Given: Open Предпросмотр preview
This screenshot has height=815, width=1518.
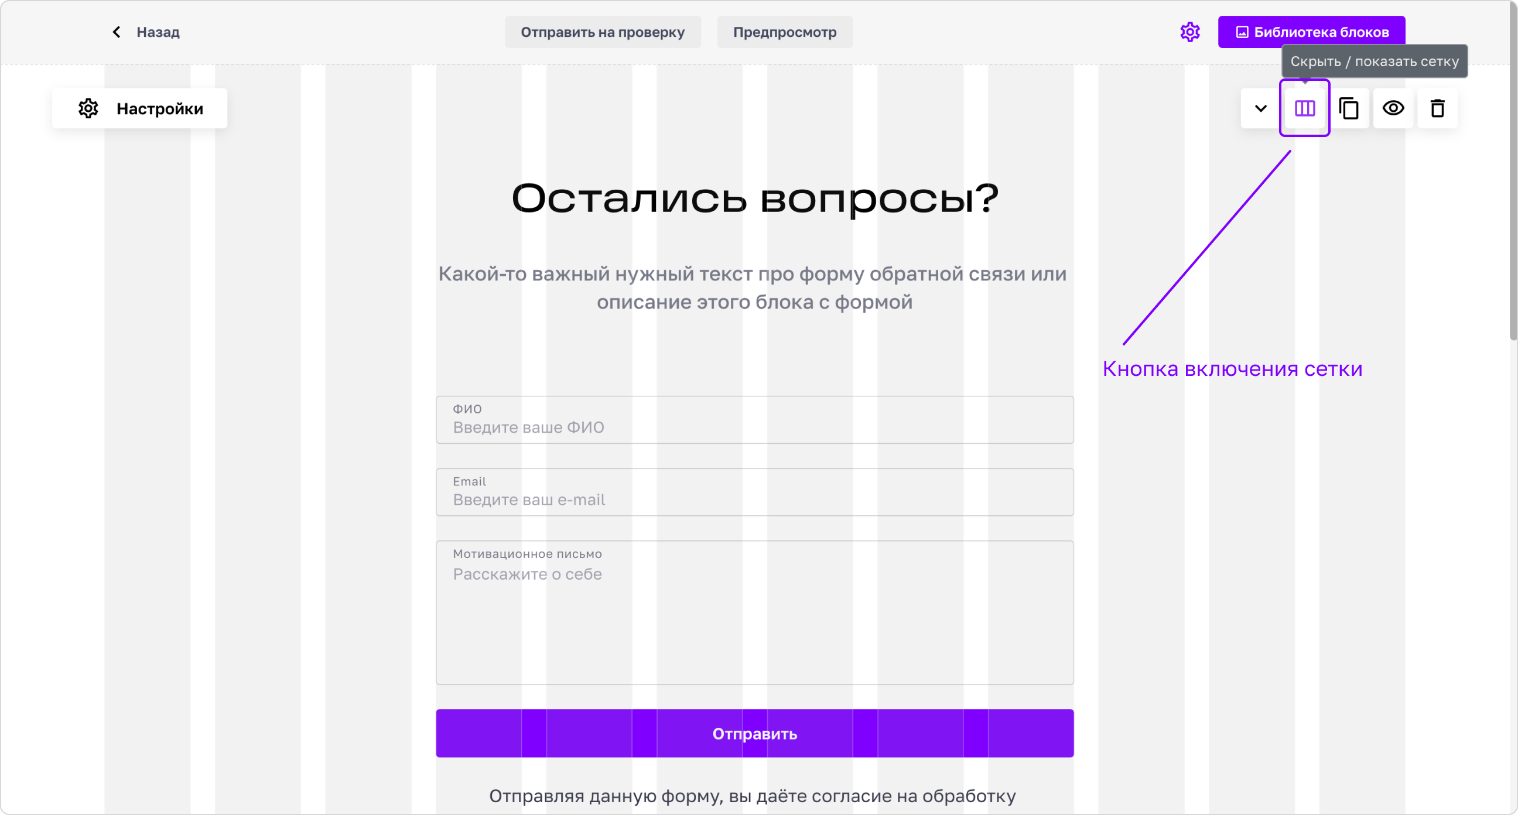Looking at the screenshot, I should (x=784, y=32).
